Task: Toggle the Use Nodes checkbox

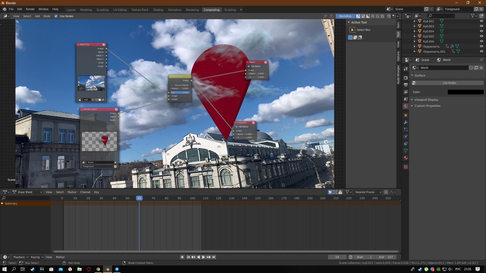Action: tap(56, 16)
